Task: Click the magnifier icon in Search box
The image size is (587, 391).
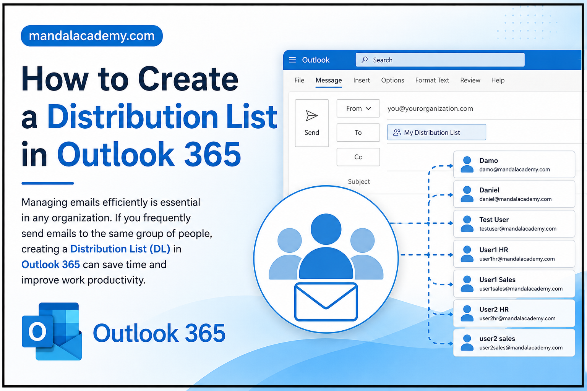Action: 365,60
